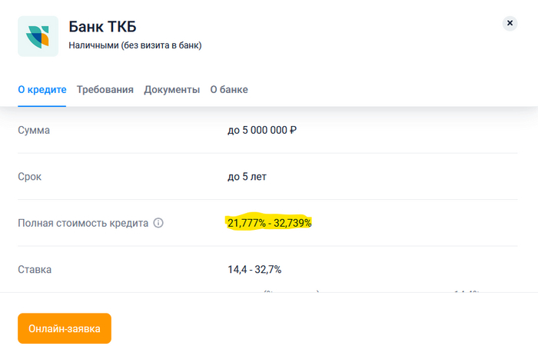Screen dimensions: 538x359
Task: Click the Сумма row label
Action: click(34, 130)
